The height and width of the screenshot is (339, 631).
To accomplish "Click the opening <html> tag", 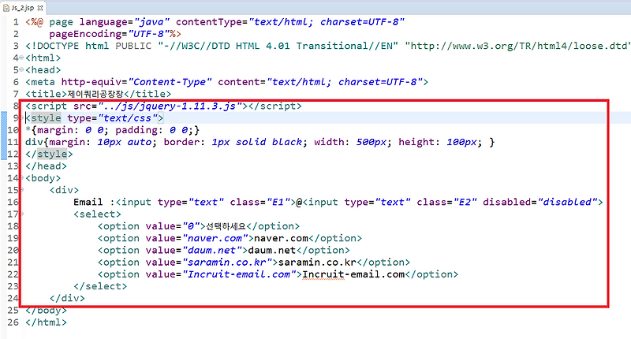I will pos(43,58).
